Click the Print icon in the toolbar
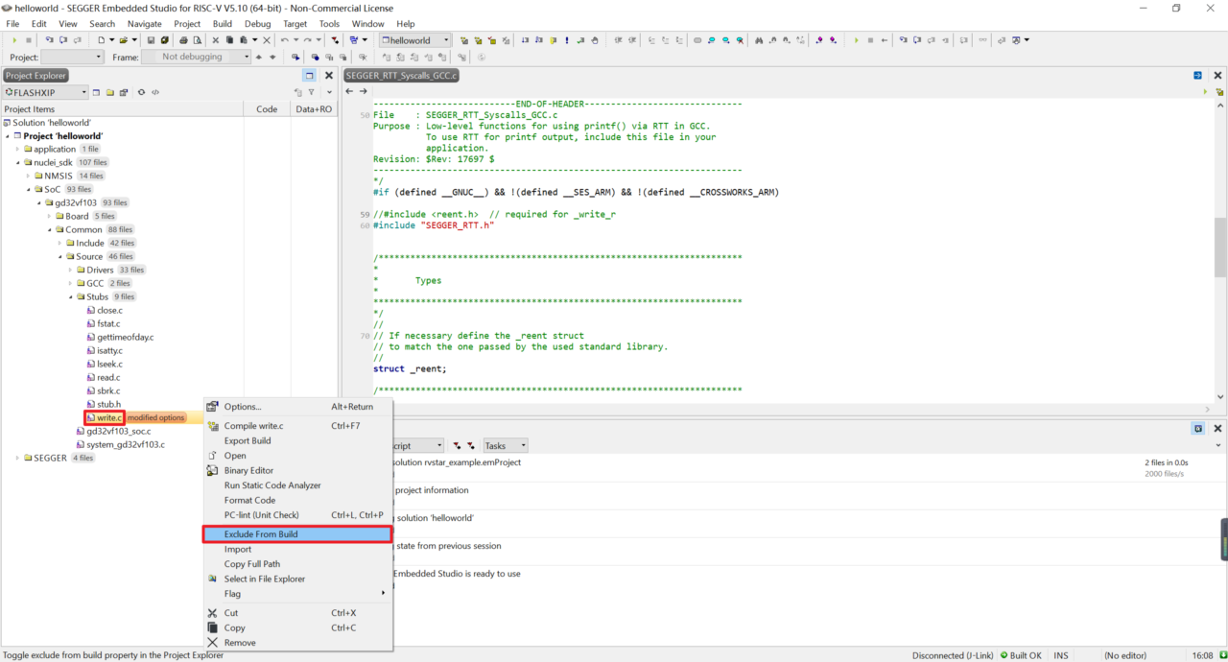1228x662 pixels. [x=181, y=40]
